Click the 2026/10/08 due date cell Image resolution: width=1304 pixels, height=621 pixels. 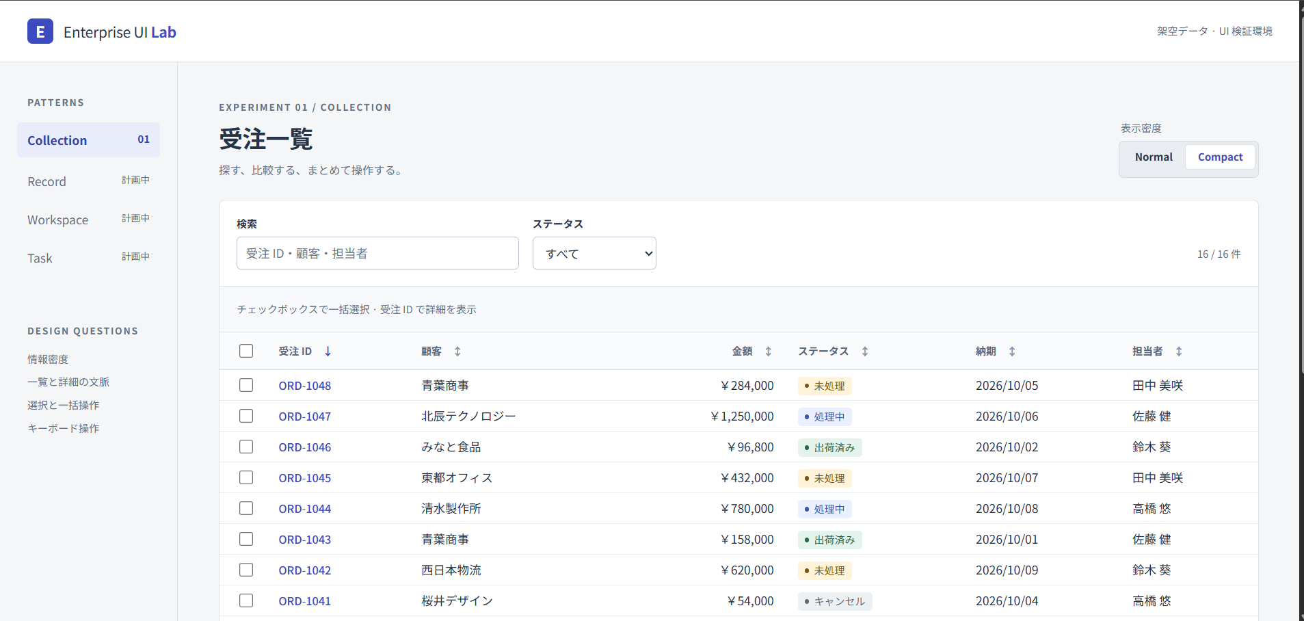[1007, 508]
